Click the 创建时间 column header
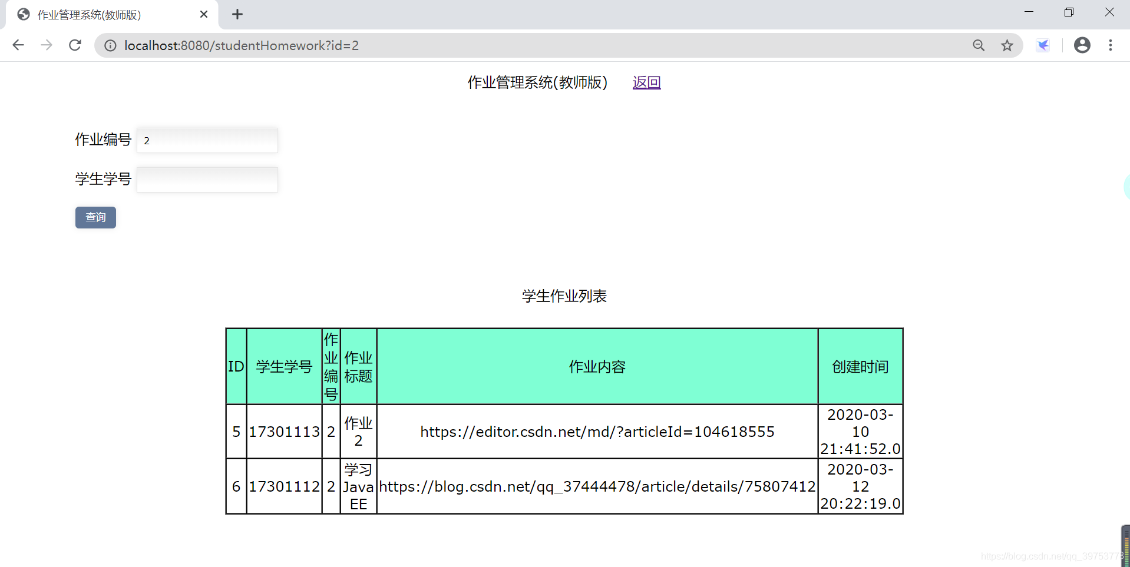This screenshot has width=1130, height=567. (860, 366)
